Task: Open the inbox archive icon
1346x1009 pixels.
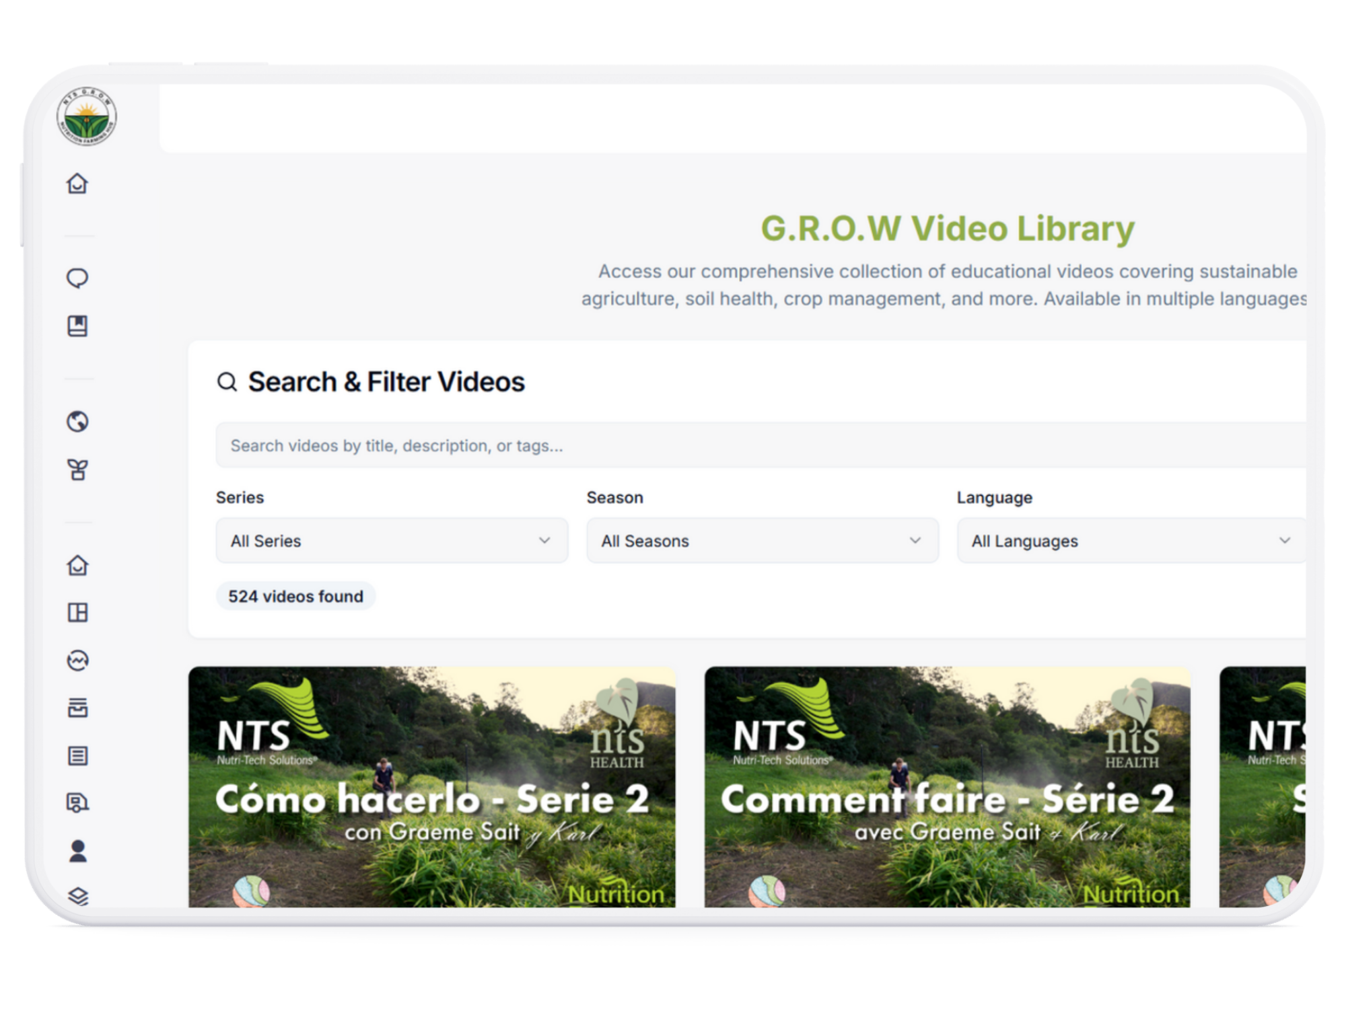Action: point(77,708)
